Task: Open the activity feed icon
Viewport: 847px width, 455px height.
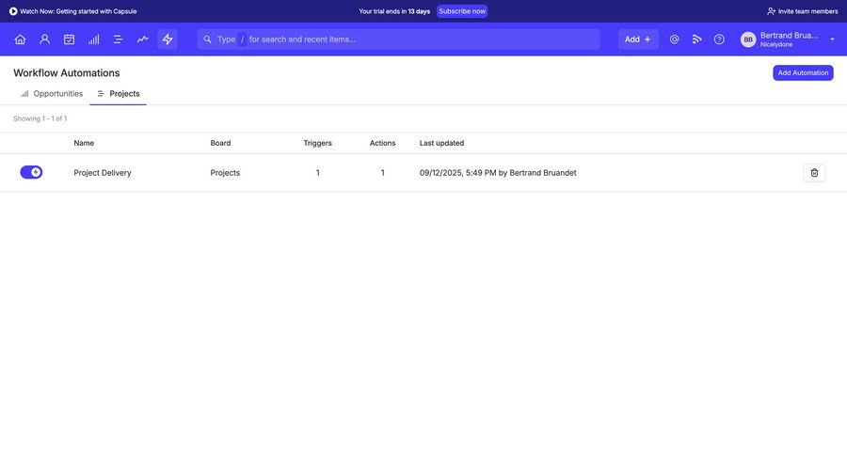Action: pos(696,39)
